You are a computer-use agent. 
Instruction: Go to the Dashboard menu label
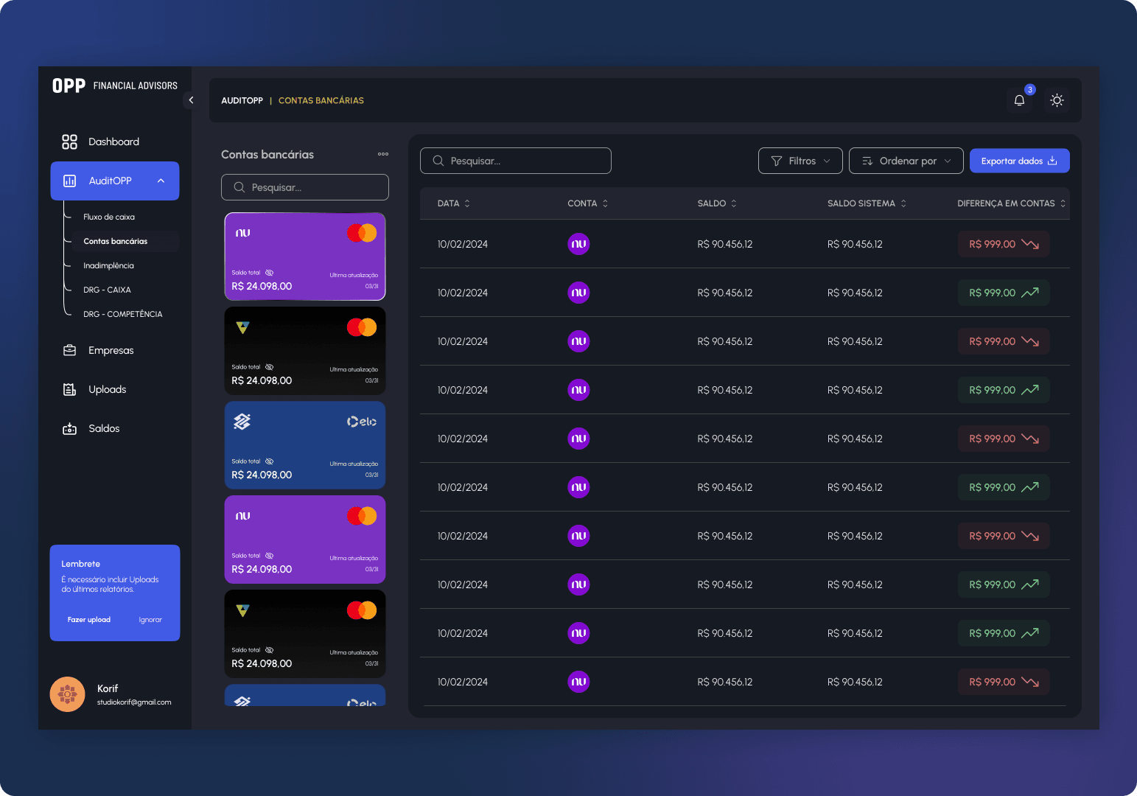(x=113, y=142)
